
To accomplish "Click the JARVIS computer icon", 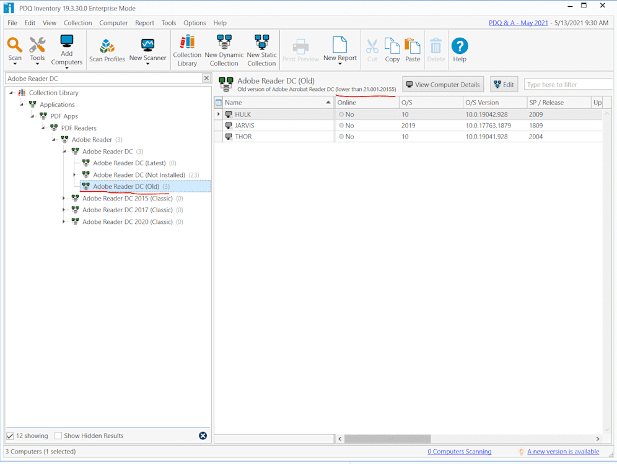I will 229,126.
